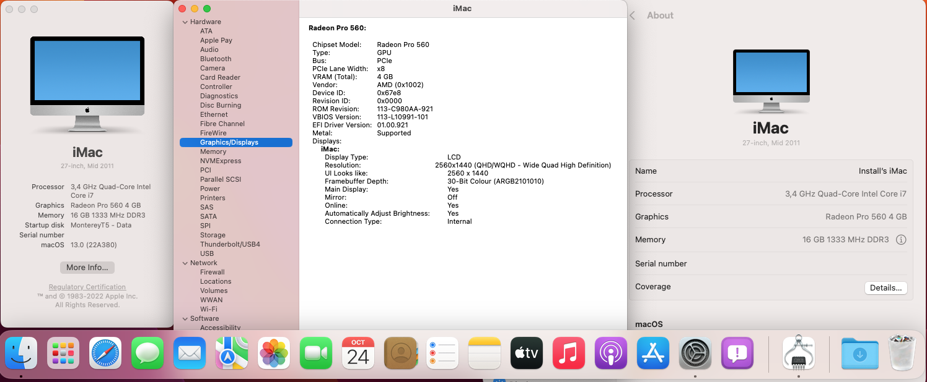Select SATA in the hardware list
Viewport: 927px width, 382px height.
click(x=208, y=216)
